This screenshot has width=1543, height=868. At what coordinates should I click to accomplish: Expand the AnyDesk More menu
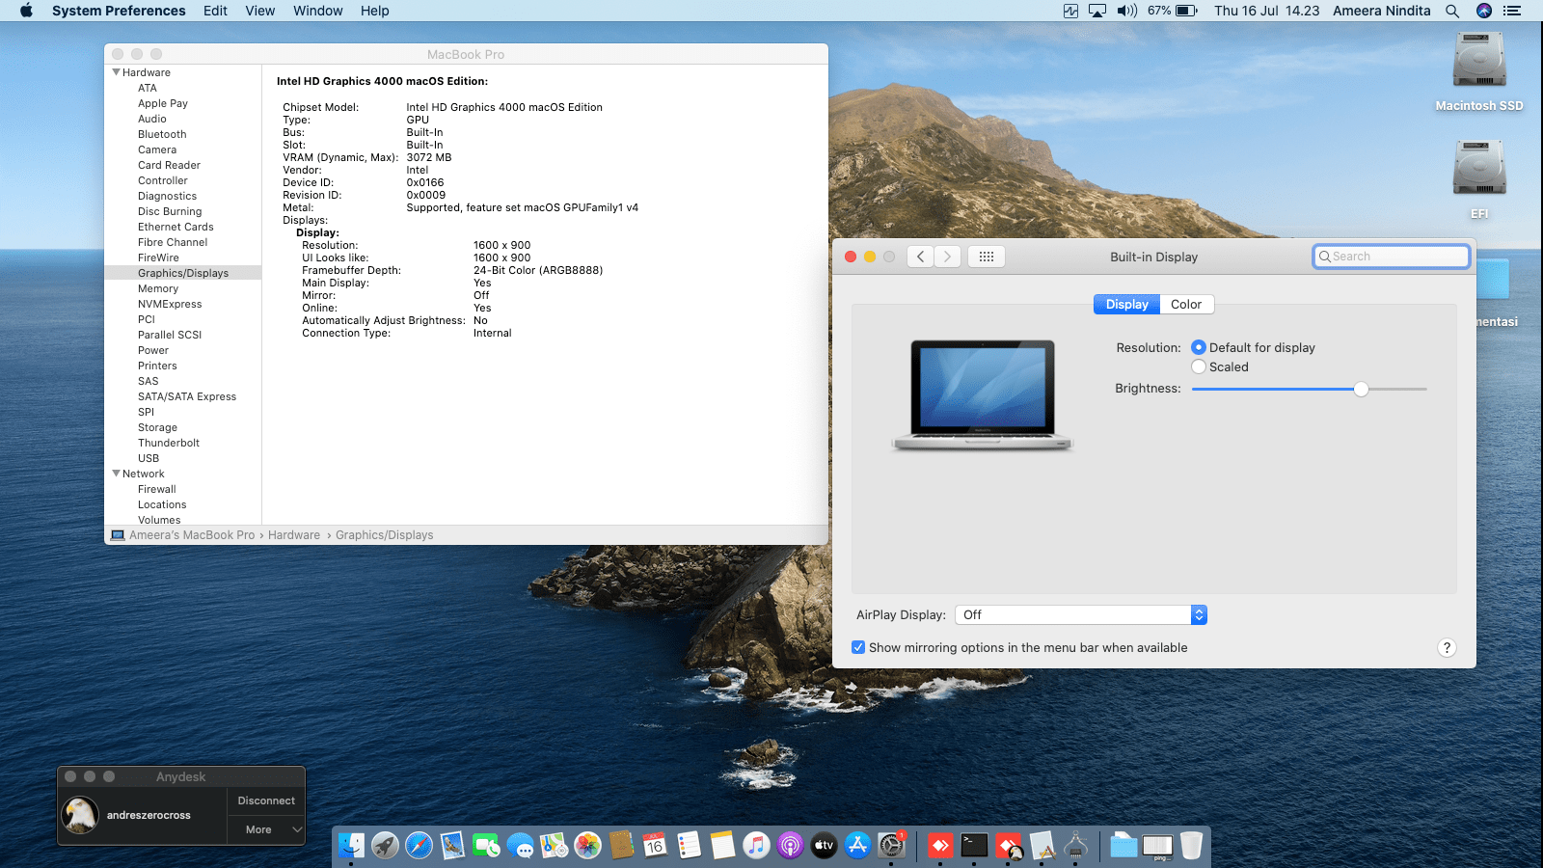tap(266, 829)
